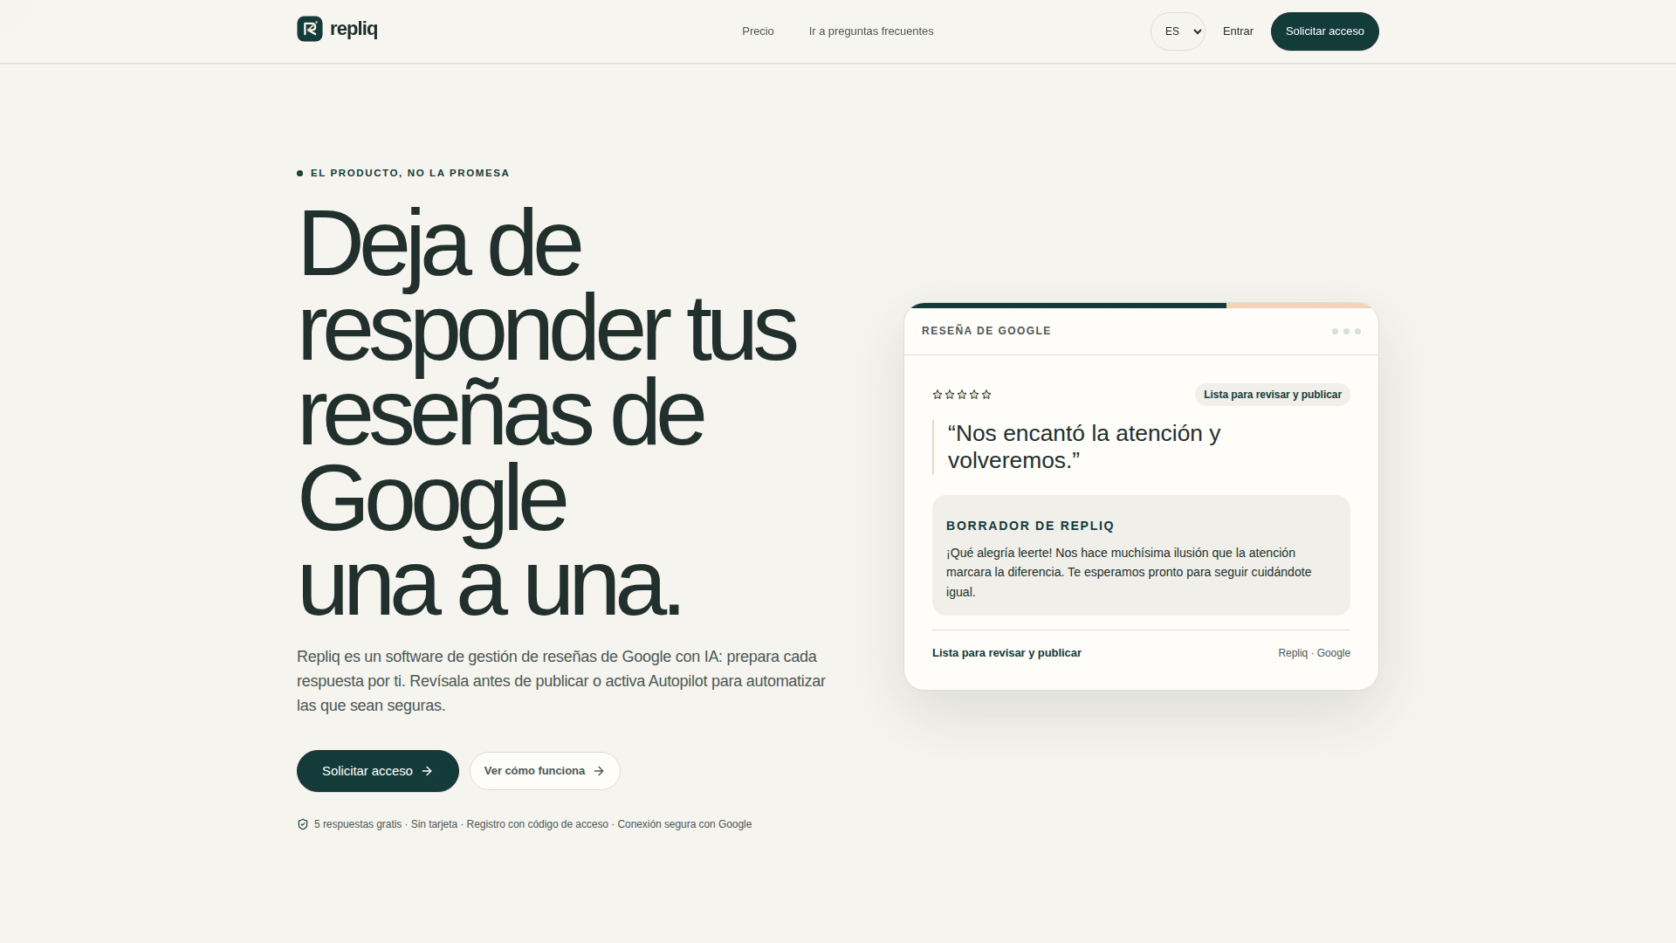Click the '5 respuestas gratis' text
Image resolution: width=1676 pixels, height=943 pixels.
pyautogui.click(x=358, y=824)
